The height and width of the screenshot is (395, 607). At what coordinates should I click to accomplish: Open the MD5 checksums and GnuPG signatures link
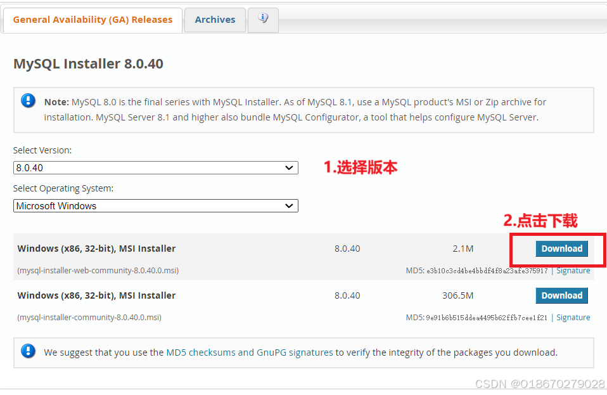click(249, 353)
